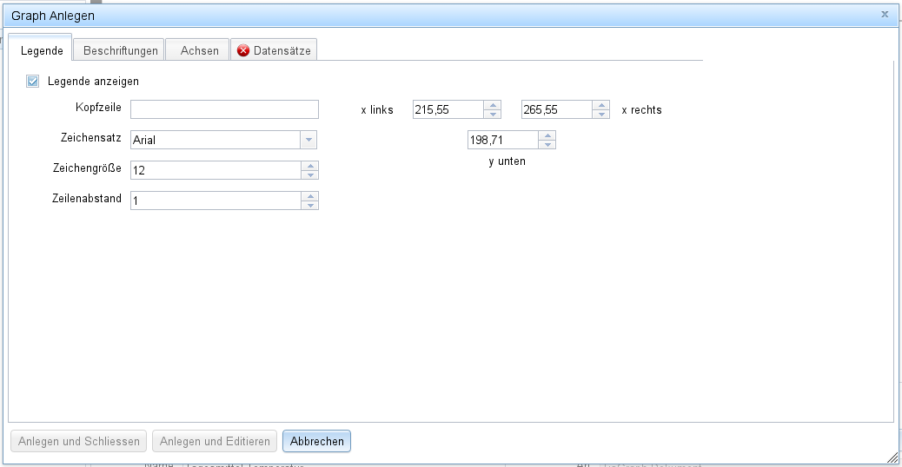Increase Zeilenabstand with the up arrow
902x467 pixels.
[310, 196]
